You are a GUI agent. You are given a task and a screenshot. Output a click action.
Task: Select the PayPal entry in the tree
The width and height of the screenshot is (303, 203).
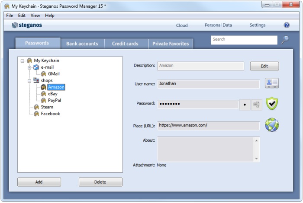pyautogui.click(x=54, y=100)
